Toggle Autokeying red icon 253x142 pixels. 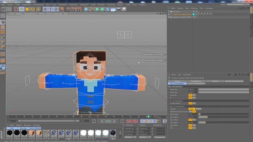coord(132,121)
